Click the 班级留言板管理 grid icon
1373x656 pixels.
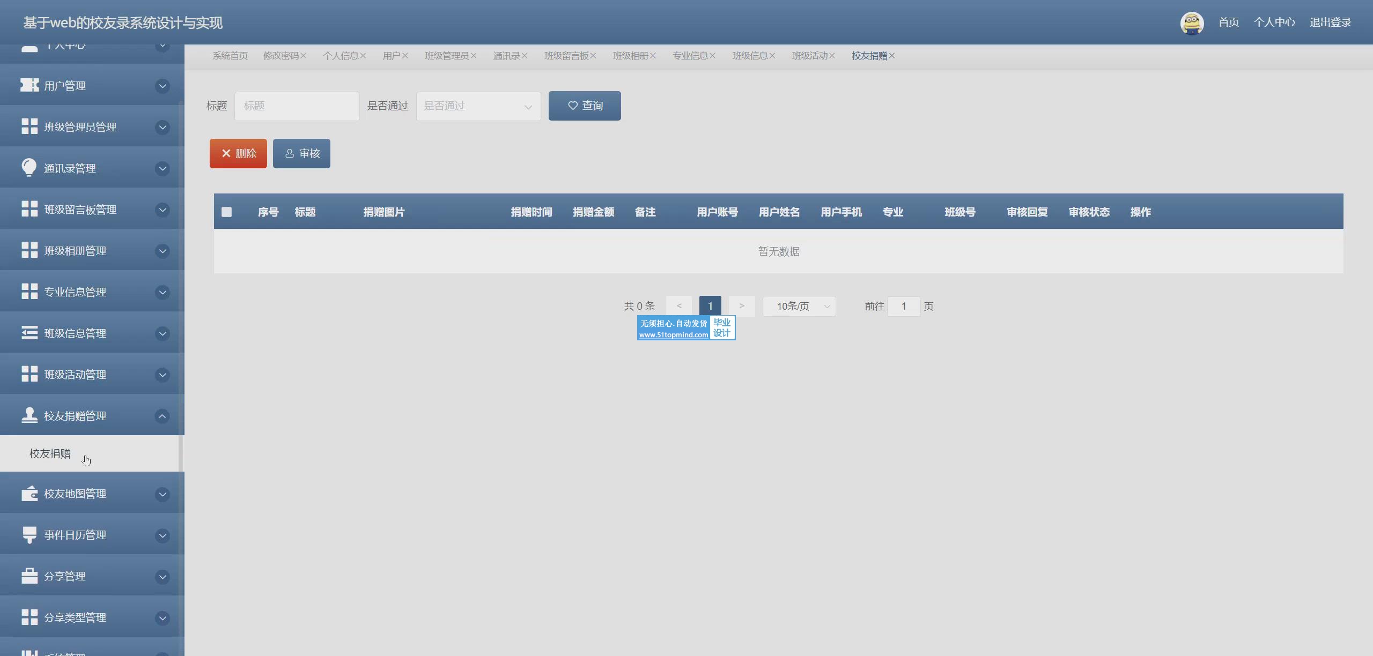coord(29,209)
